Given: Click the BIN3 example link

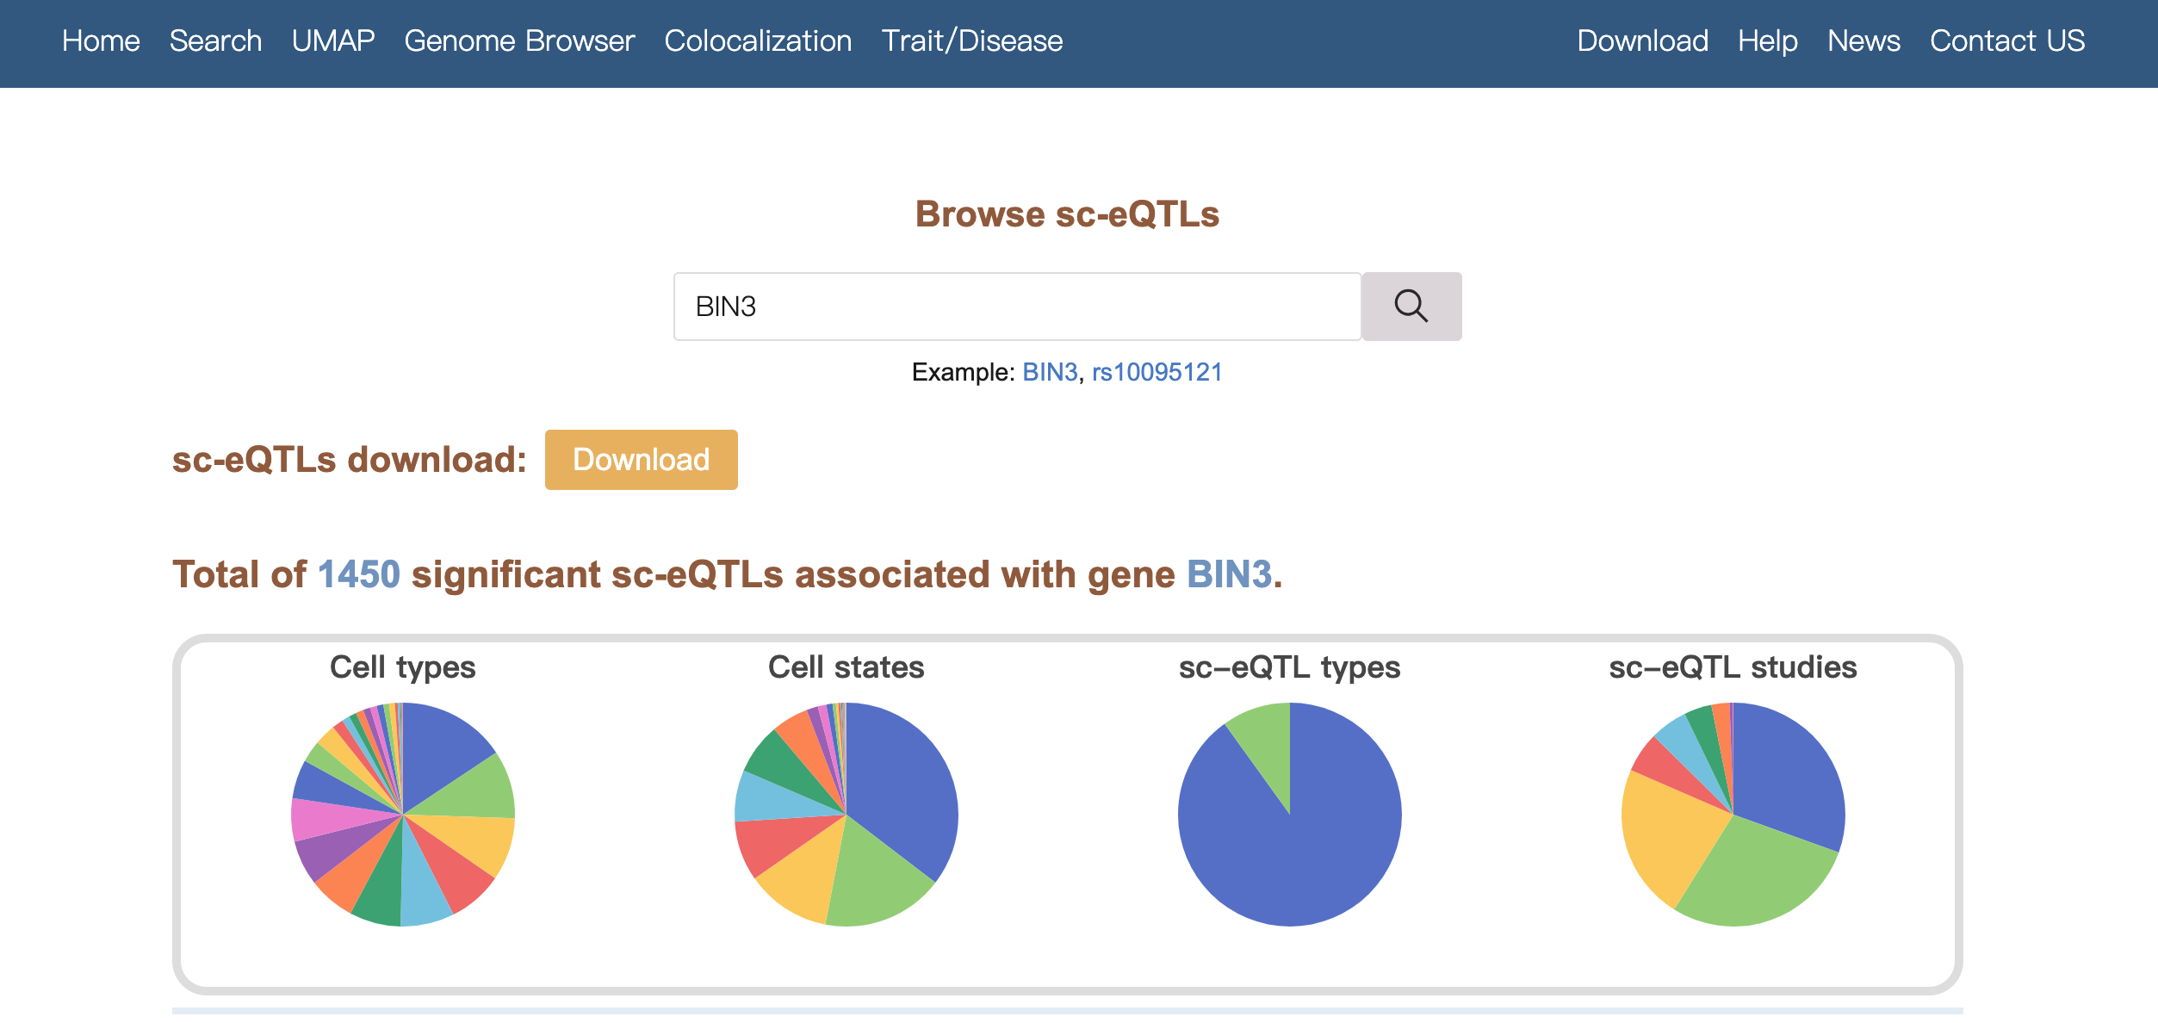Looking at the screenshot, I should click(1049, 372).
